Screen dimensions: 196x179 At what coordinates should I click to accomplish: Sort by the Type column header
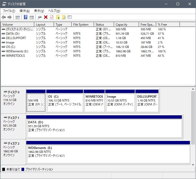63,25
